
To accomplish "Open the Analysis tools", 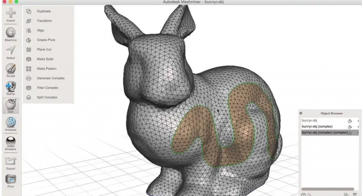I will tap(11, 124).
